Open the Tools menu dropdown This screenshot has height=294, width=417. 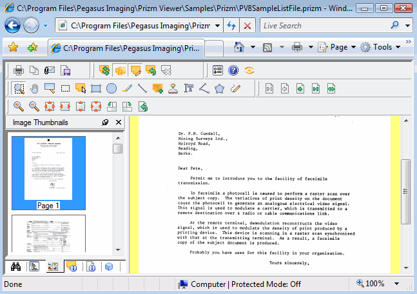point(382,47)
